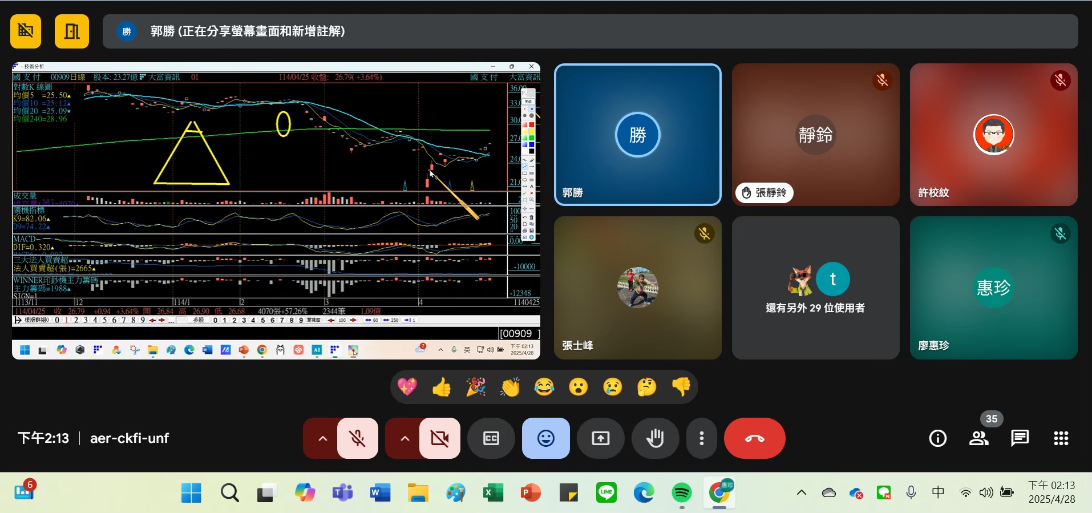Expand video settings chevron
The height and width of the screenshot is (513, 1092).
(x=405, y=438)
